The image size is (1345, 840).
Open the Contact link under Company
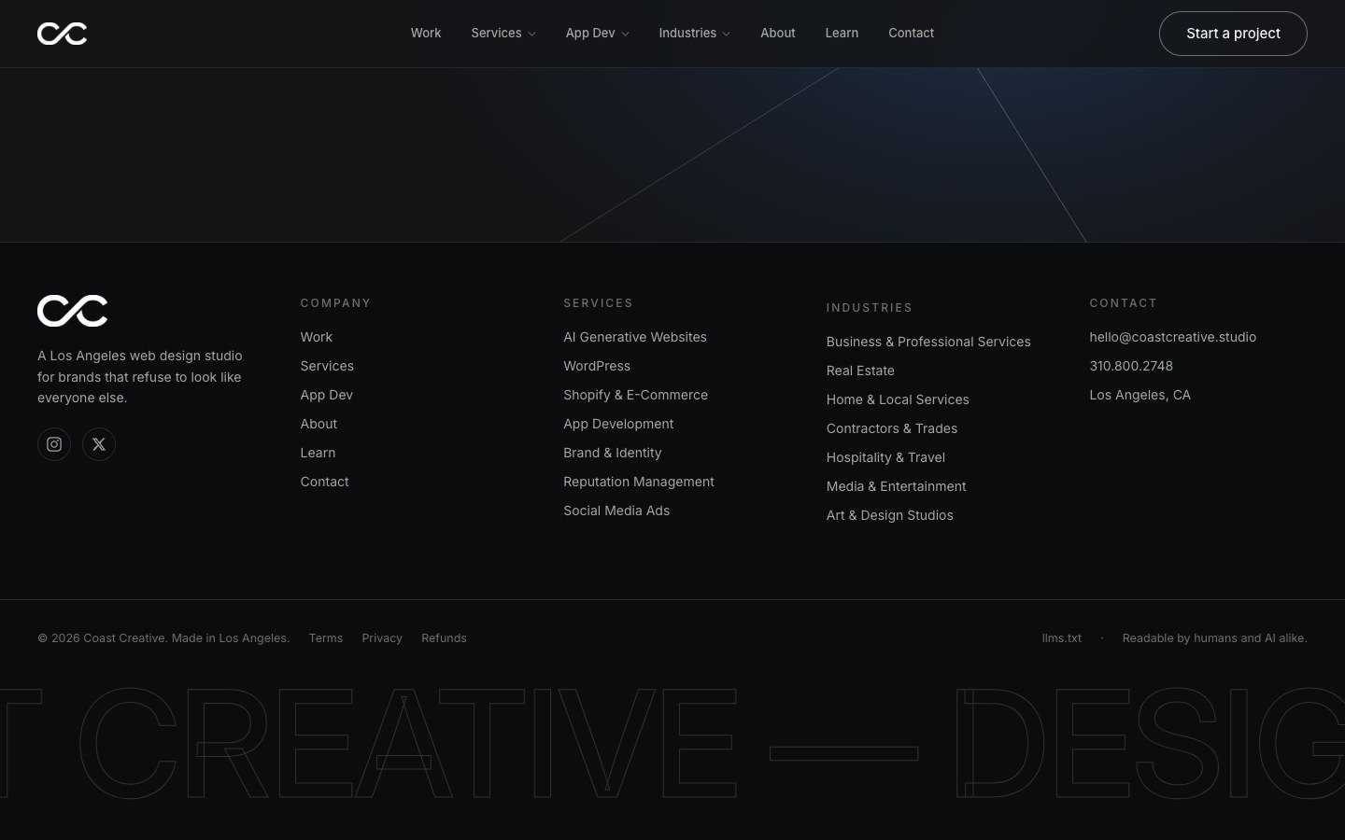point(324,482)
